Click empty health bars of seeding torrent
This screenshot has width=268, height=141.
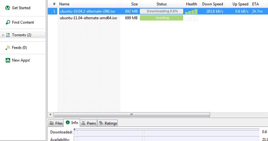pos(191,18)
